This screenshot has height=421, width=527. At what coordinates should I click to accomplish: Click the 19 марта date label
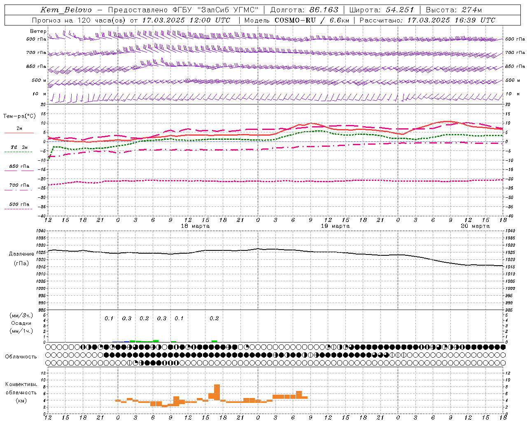[336, 226]
